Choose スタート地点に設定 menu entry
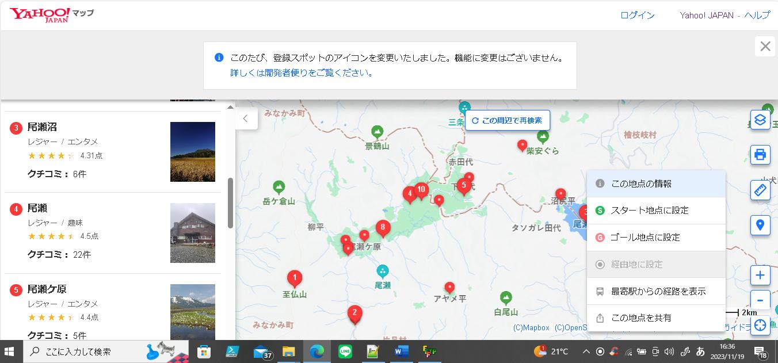The height and width of the screenshot is (363, 778). coord(656,211)
